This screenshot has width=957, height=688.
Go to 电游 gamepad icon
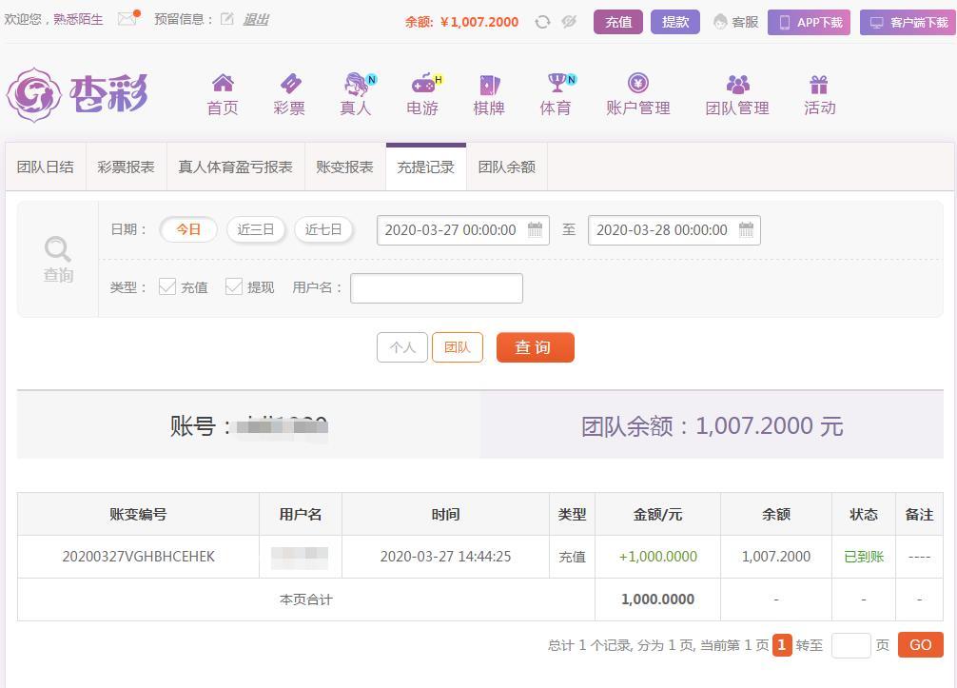pos(422,85)
